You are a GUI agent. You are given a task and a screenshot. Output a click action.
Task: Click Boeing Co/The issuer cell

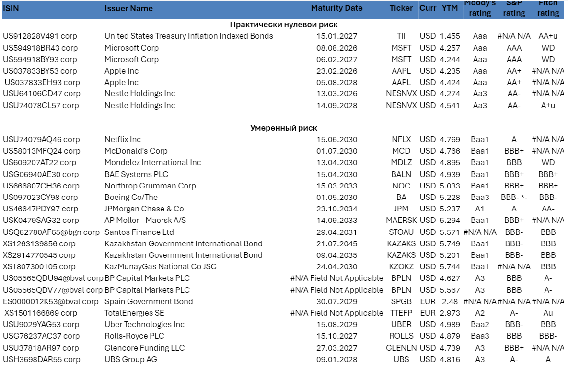click(131, 198)
